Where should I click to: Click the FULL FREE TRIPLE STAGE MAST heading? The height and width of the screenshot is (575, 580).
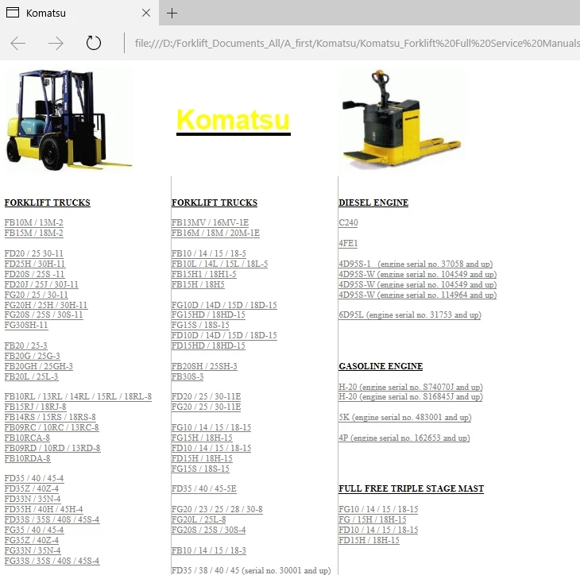[x=411, y=488]
